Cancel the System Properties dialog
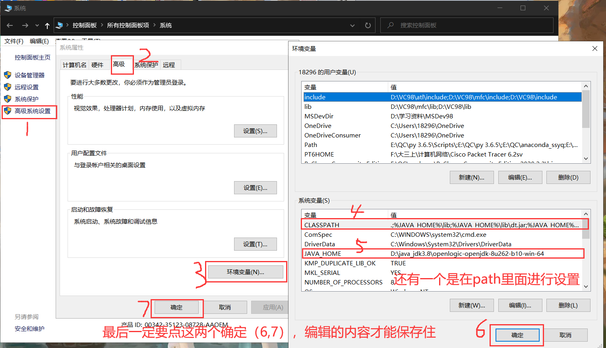606x348 pixels. tap(225, 307)
